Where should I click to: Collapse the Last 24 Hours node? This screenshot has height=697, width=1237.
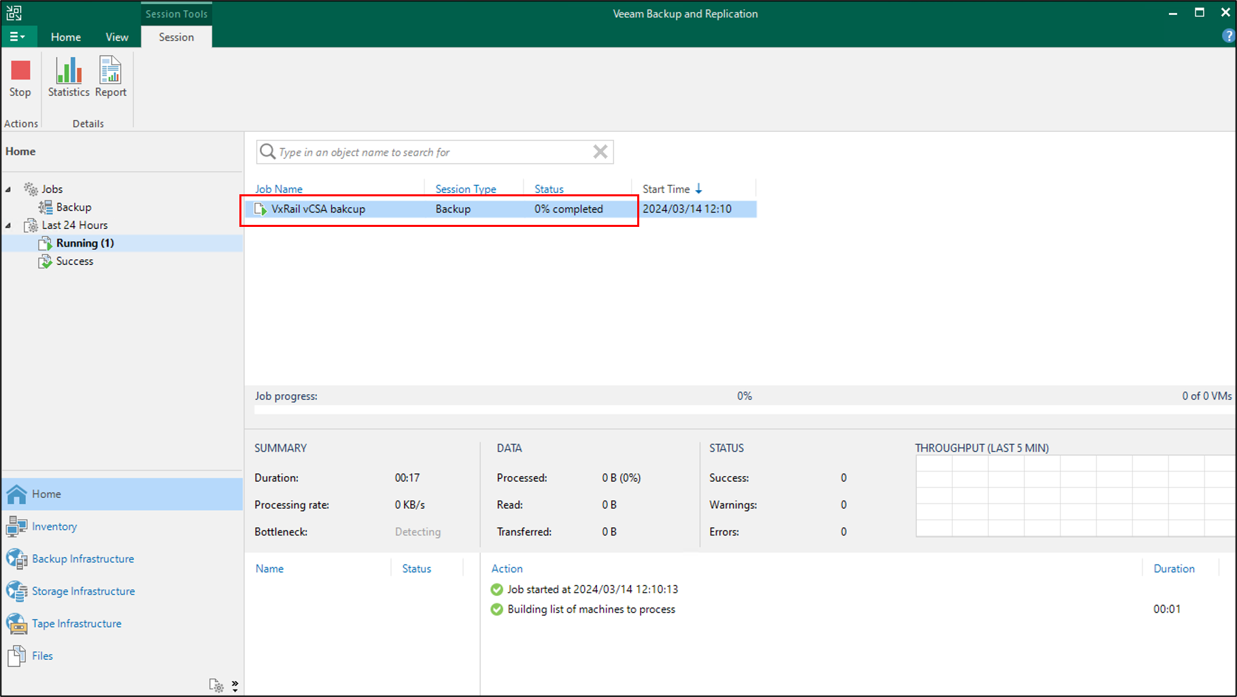8,226
